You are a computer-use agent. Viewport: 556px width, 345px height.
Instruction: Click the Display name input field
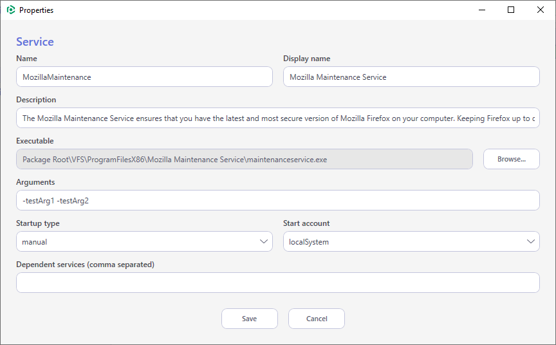click(x=411, y=77)
